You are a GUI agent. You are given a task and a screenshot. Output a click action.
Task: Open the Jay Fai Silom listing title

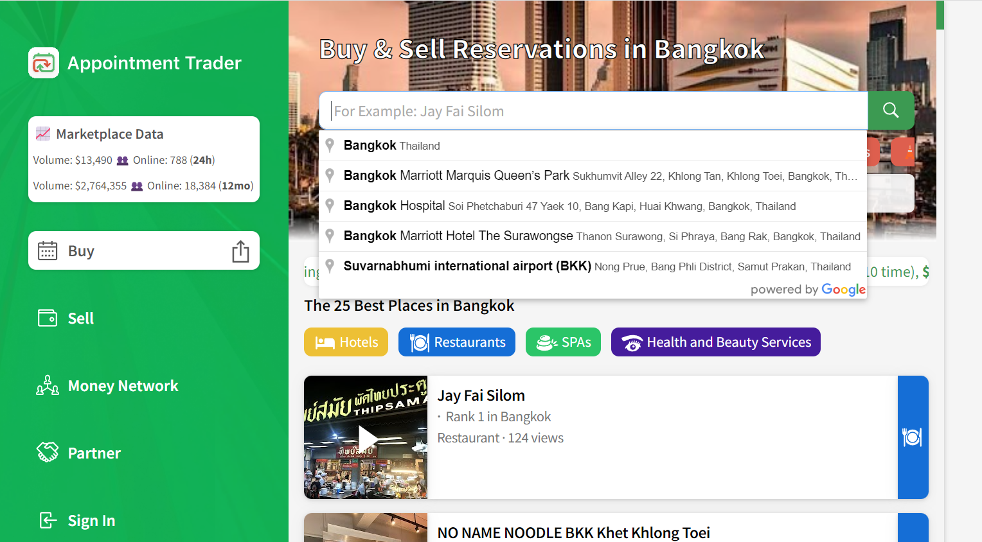pos(481,396)
